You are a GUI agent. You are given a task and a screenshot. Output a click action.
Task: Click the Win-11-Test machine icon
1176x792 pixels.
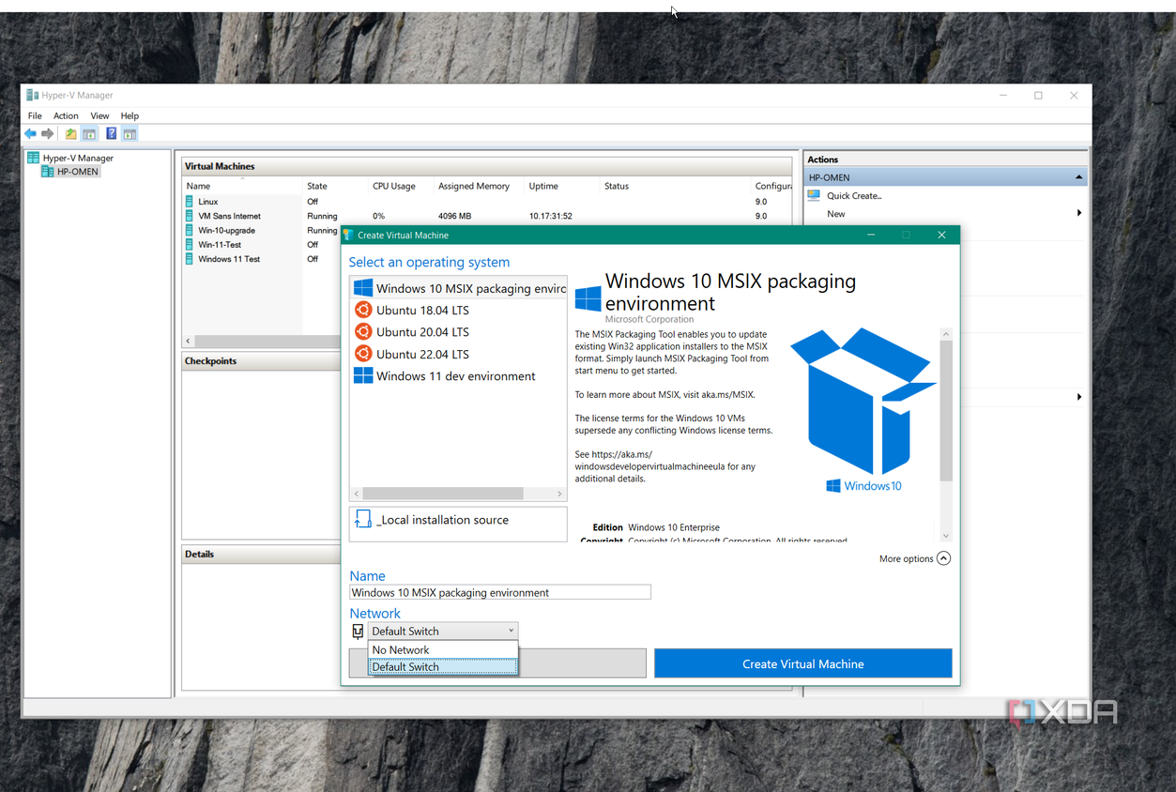[x=190, y=245]
